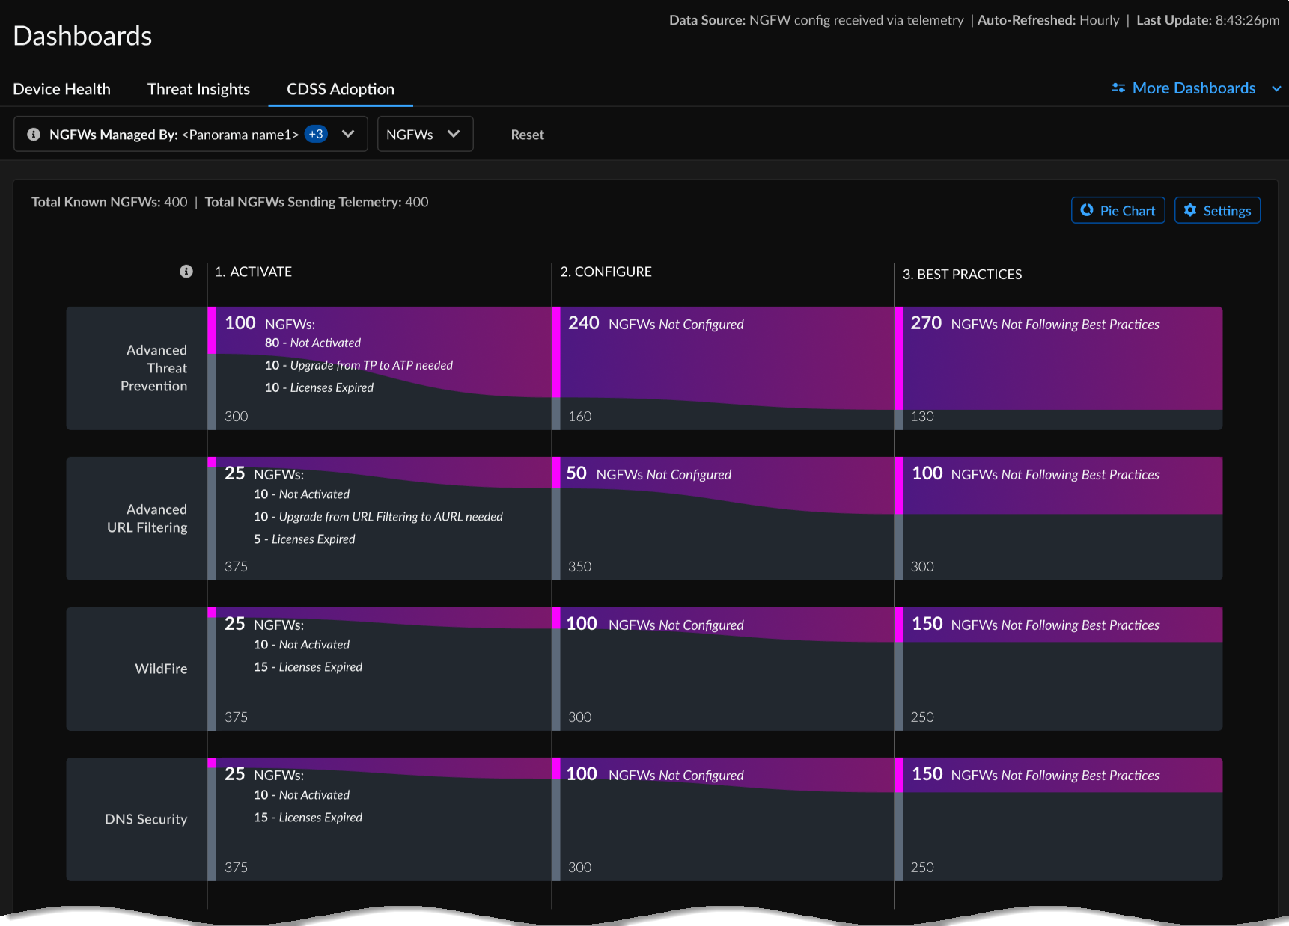Expand the NGFWs Managed By filter dropdown
The width and height of the screenshot is (1289, 926).
[348, 134]
